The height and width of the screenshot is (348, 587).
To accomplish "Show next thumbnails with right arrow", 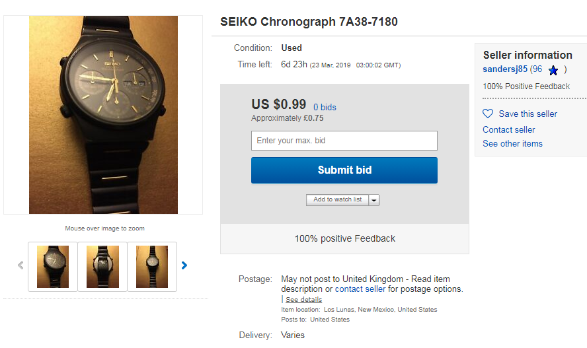I will pos(184,265).
